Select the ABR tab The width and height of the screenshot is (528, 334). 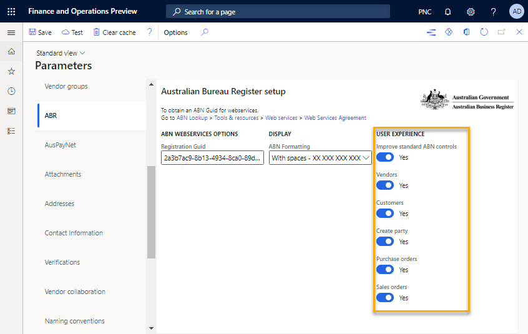coord(92,115)
